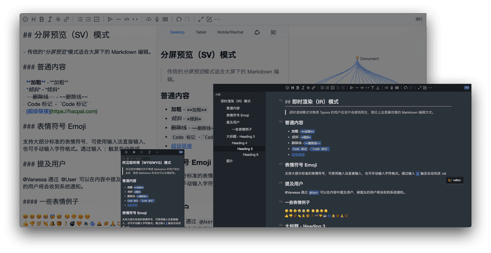Open more options ellipsis in light toolbar
491x253 pixels.
[x=218, y=20]
